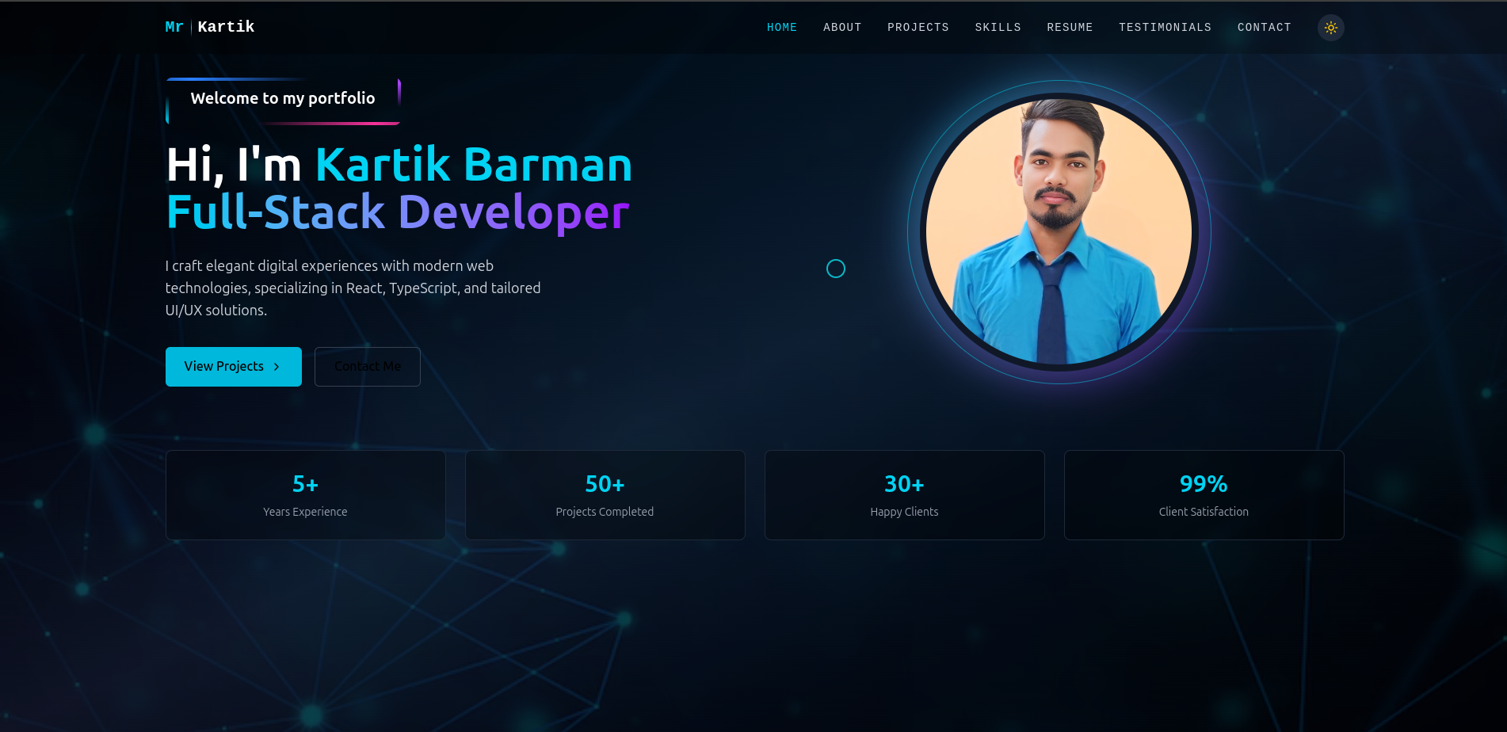Click the '99% Client Satisfaction' card
The height and width of the screenshot is (732, 1507).
[x=1204, y=494]
